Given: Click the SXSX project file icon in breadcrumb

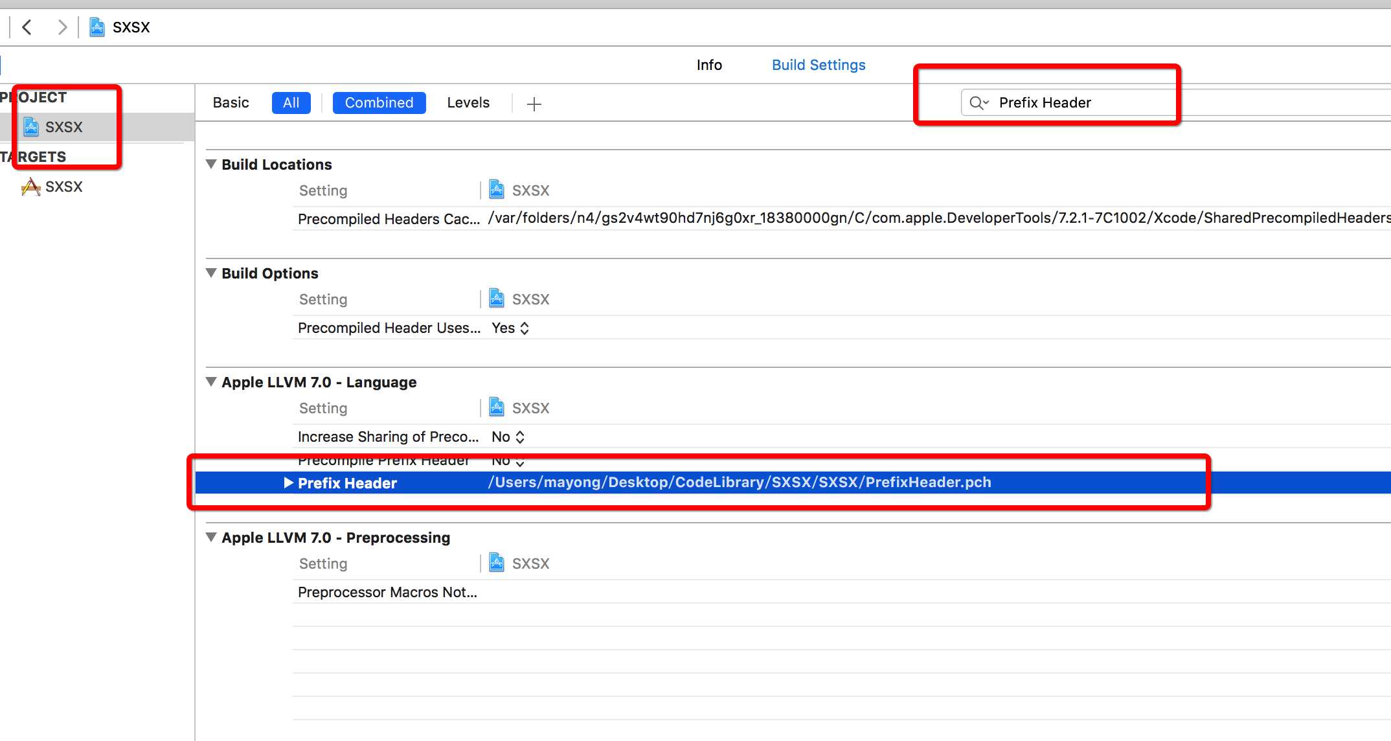Looking at the screenshot, I should (x=97, y=27).
